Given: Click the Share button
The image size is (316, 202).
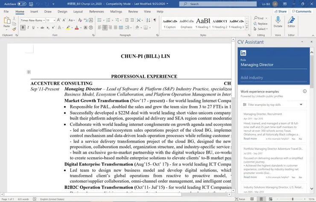Looking at the screenshot, I should [x=281, y=12].
